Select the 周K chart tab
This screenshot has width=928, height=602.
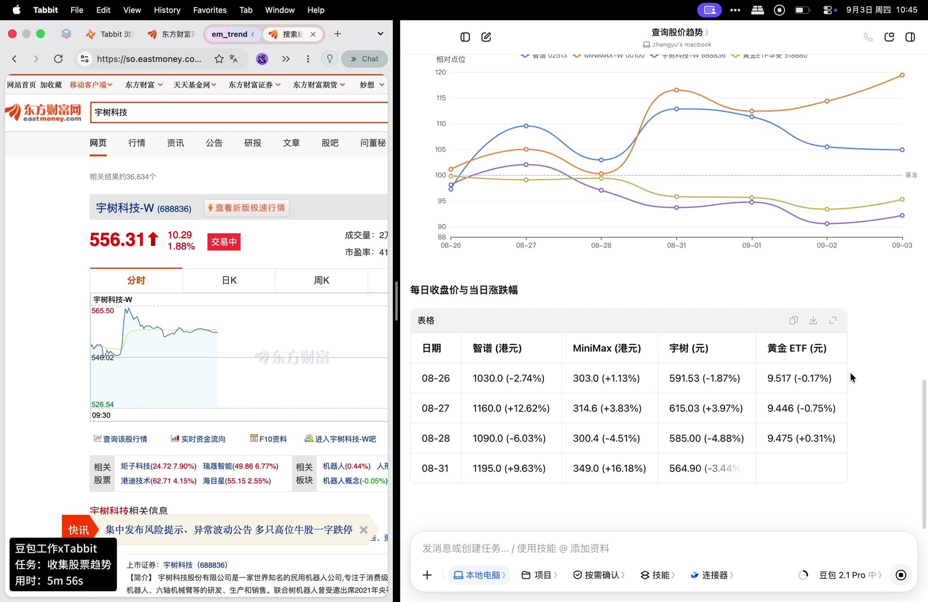coord(321,280)
